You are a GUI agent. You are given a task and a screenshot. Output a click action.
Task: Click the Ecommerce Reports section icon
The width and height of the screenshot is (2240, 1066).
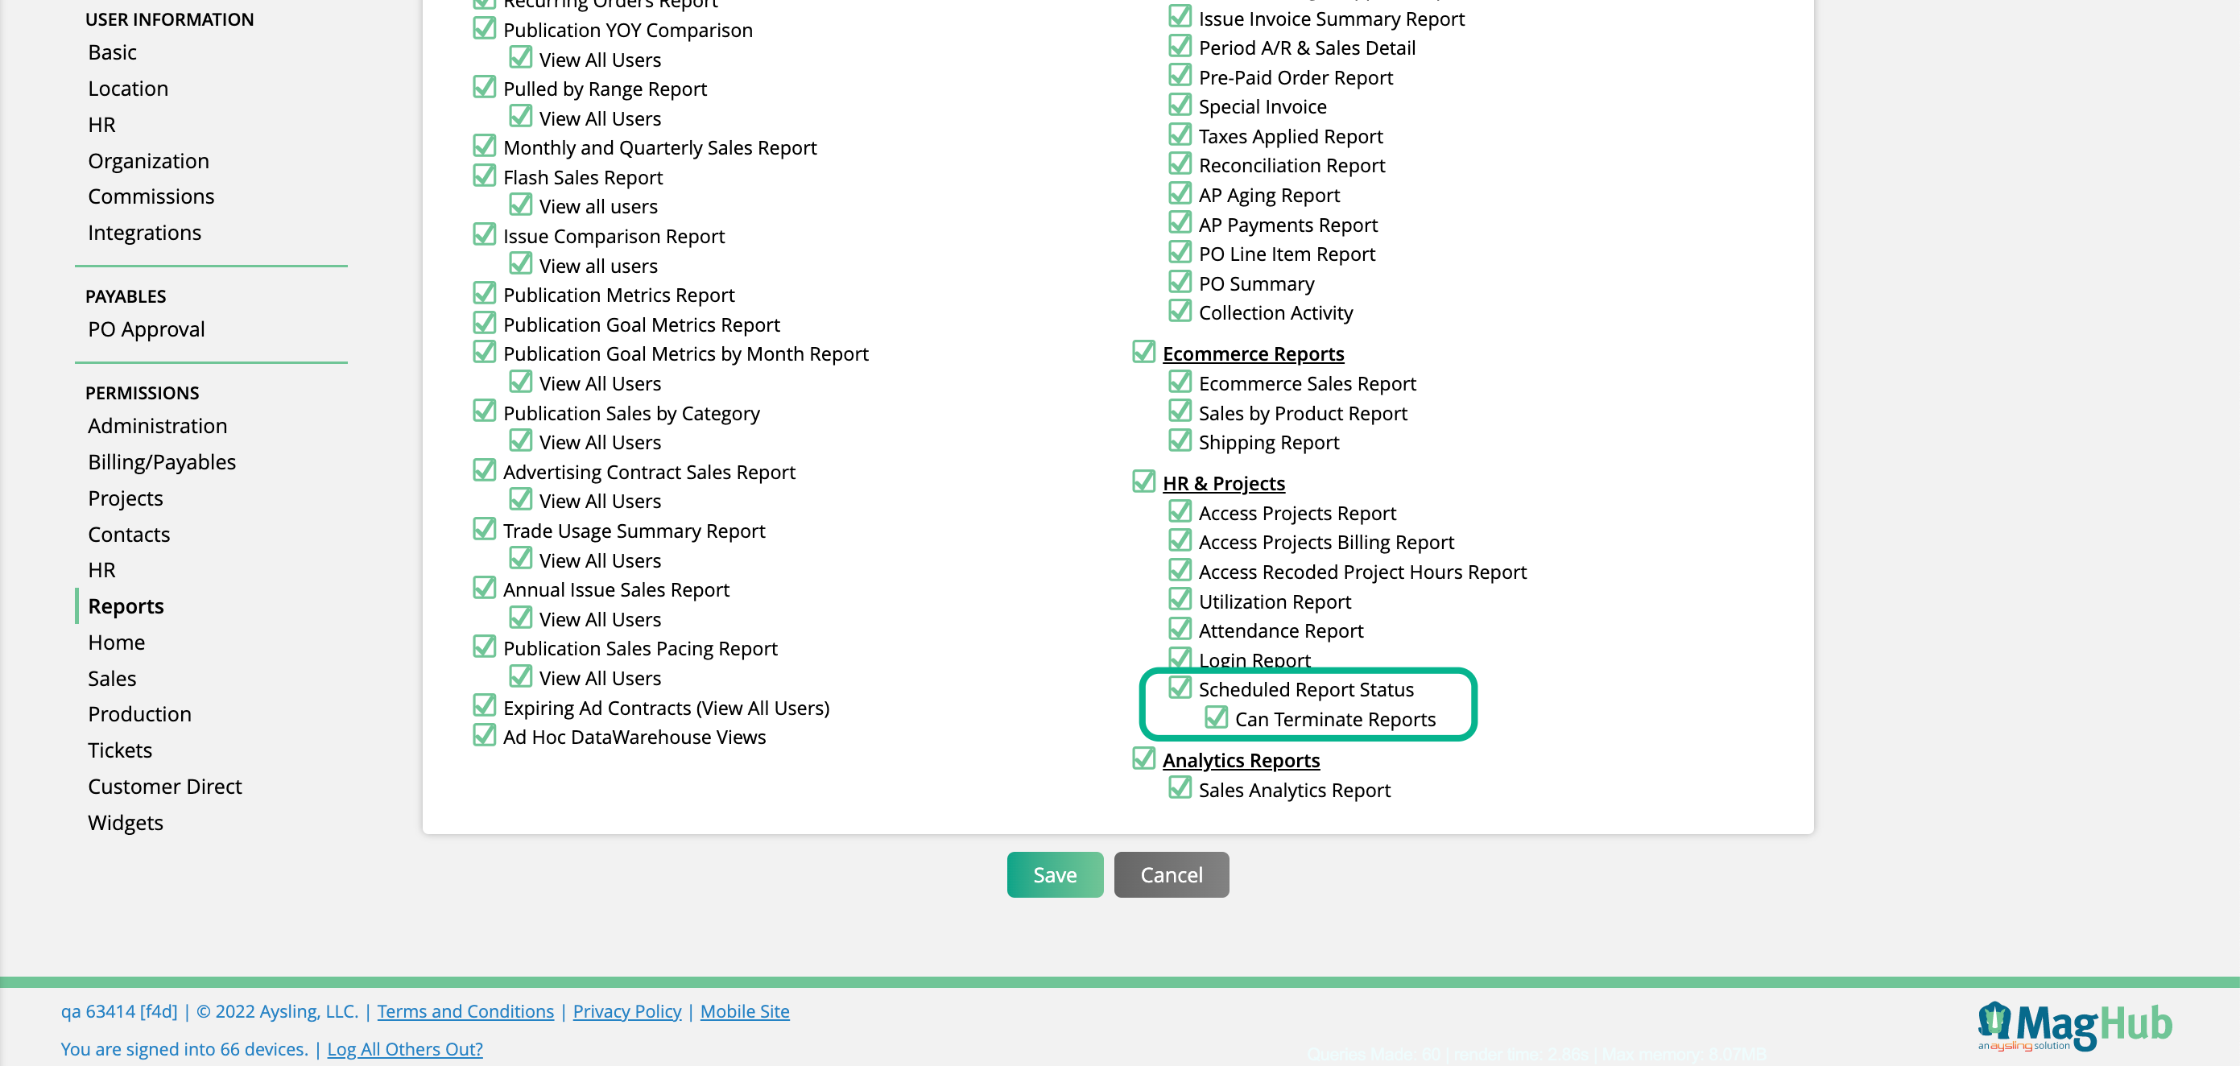1144,353
